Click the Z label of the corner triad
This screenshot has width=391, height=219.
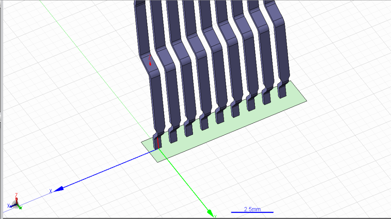16,195
